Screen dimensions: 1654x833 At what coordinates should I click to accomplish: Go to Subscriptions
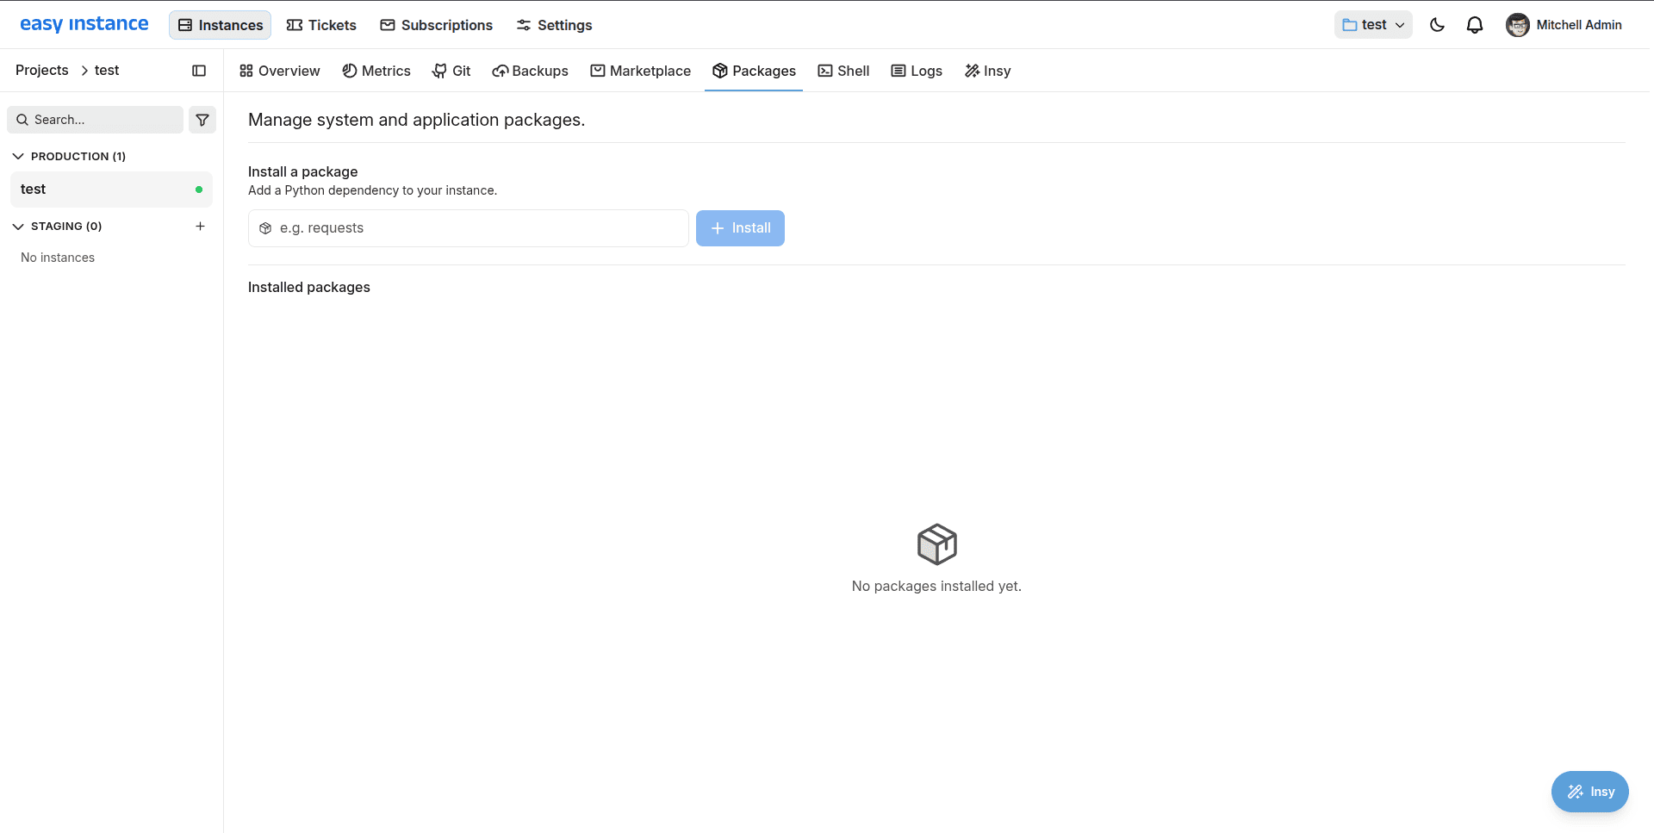pos(437,25)
